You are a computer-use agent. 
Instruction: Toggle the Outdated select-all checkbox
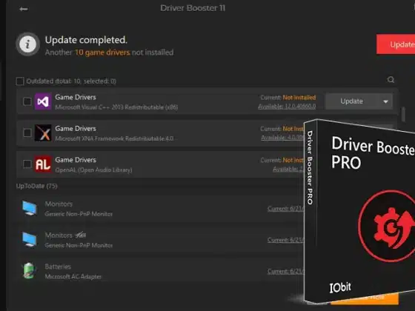click(x=20, y=81)
